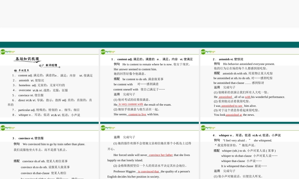
Task: Open the slide about 'whisper n.'
Action: click(250, 152)
